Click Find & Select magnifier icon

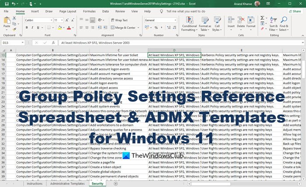pyautogui.click(x=284, y=20)
